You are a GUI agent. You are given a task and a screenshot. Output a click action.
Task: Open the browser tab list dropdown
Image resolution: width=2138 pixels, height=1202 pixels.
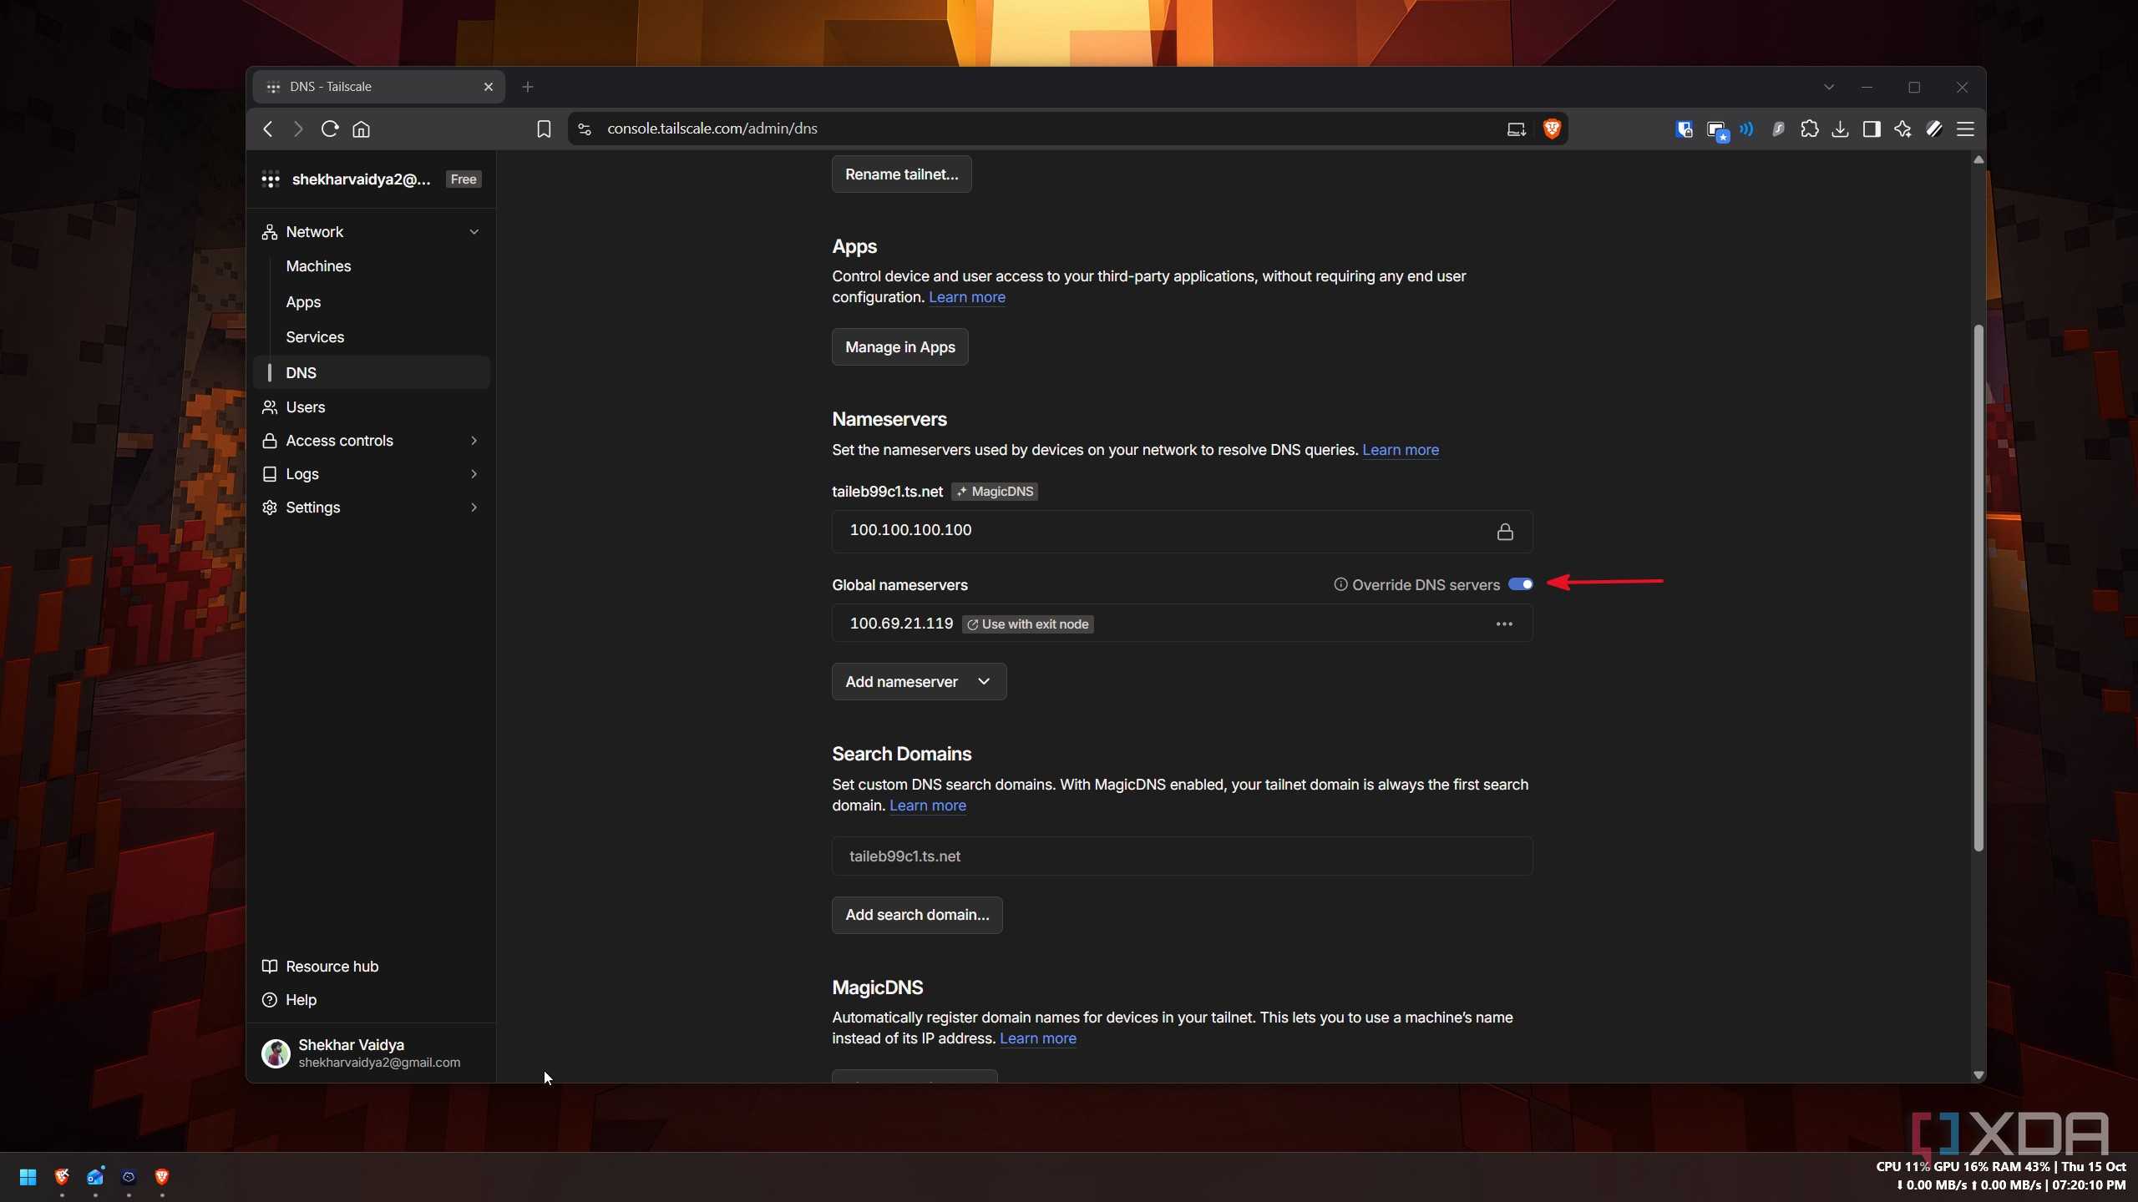[1829, 87]
